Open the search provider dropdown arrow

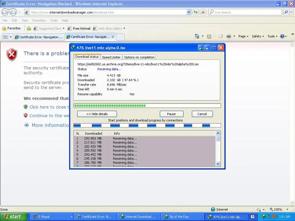coord(291,12)
